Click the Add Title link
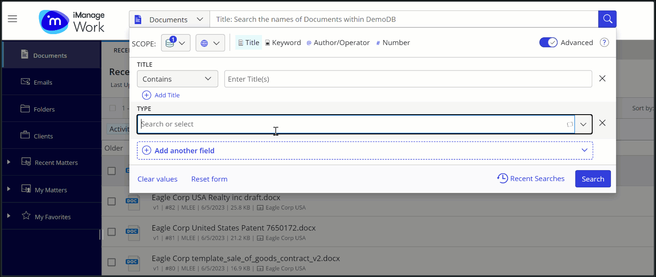 tap(161, 95)
